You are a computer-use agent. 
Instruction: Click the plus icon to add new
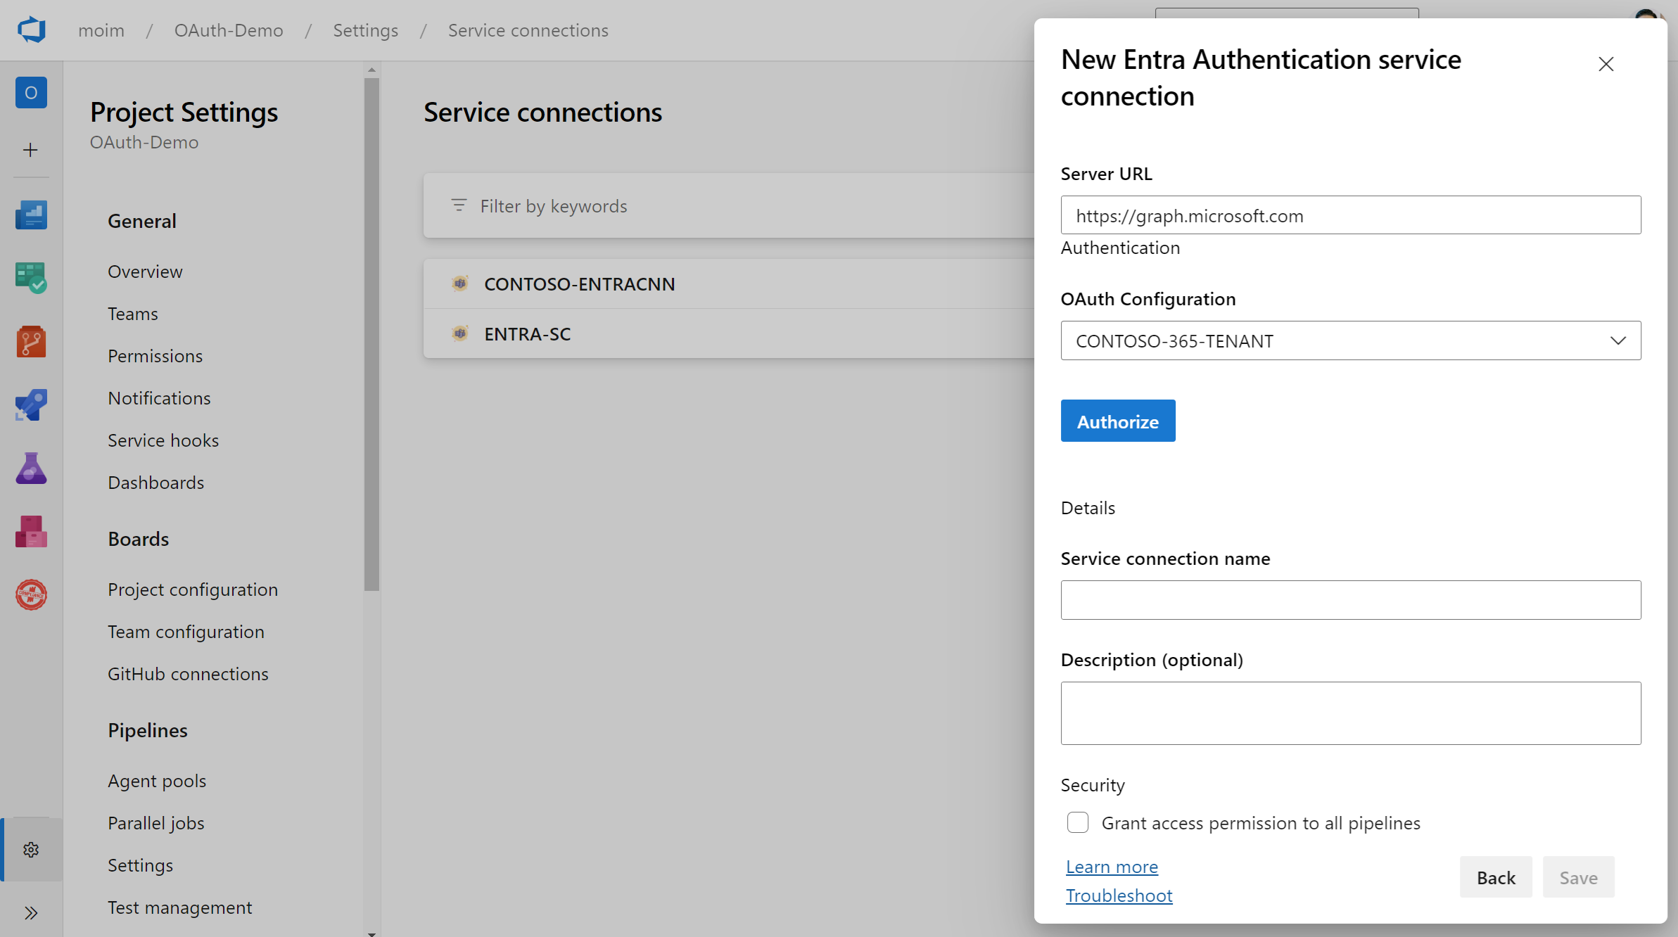(31, 150)
